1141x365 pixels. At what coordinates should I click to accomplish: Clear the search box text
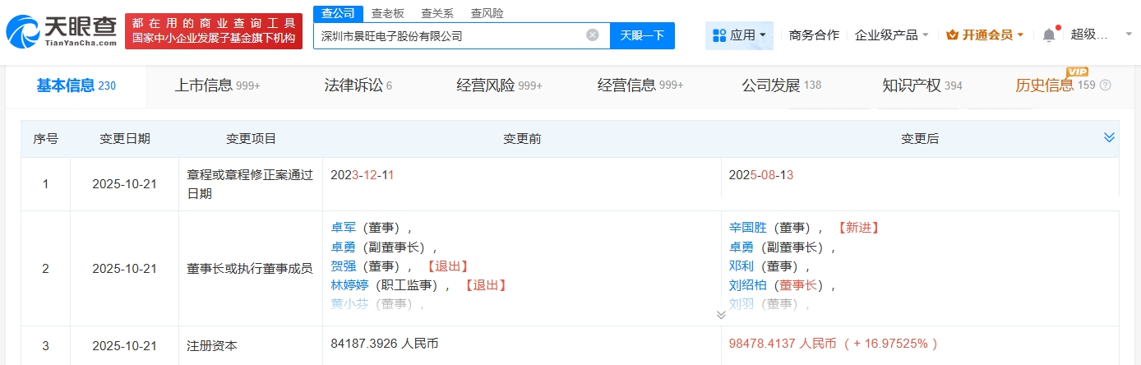click(x=592, y=35)
